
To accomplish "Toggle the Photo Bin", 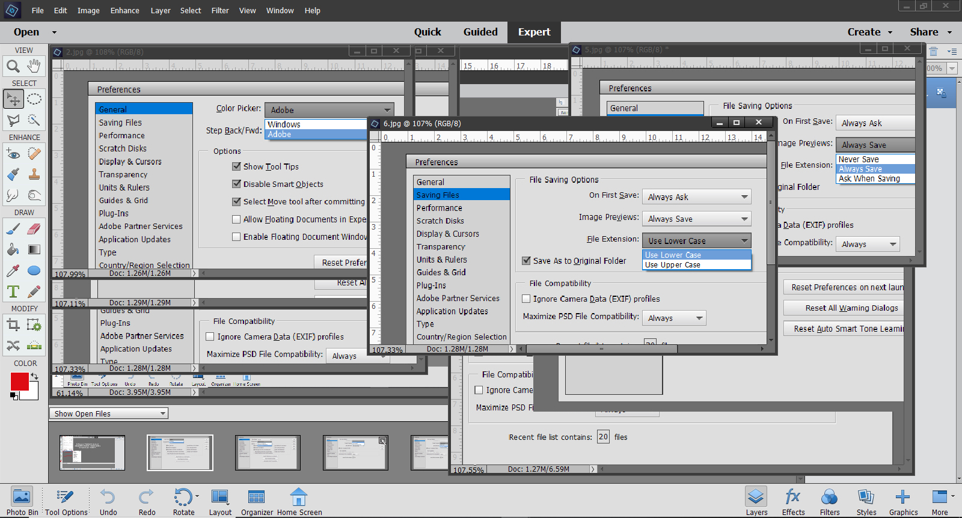I will [22, 501].
